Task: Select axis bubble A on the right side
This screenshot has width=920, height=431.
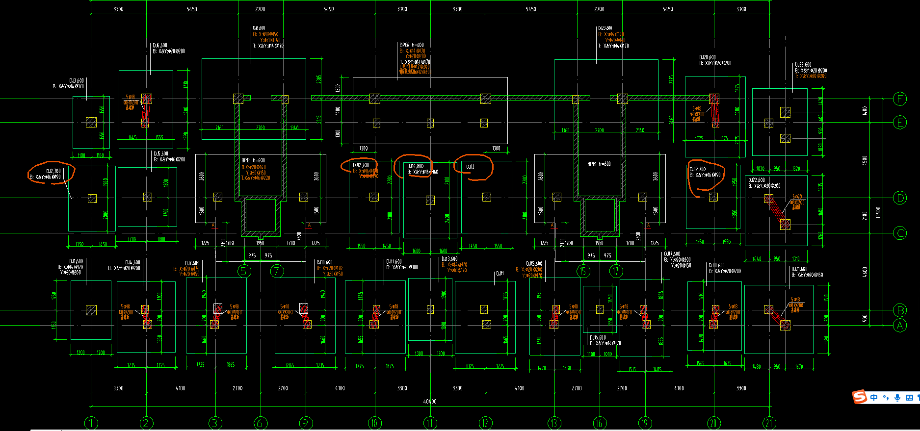Action: point(900,325)
